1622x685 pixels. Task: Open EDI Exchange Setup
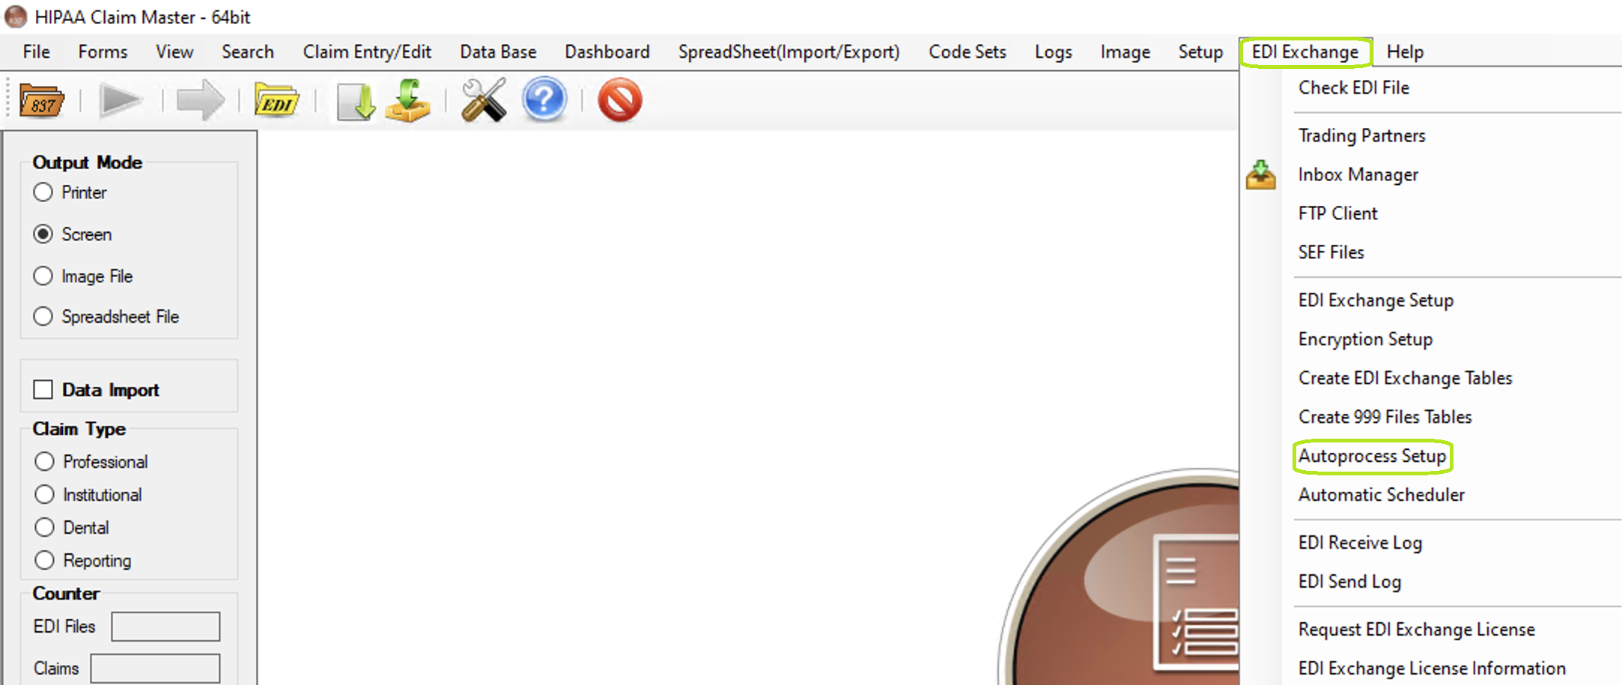tap(1376, 300)
